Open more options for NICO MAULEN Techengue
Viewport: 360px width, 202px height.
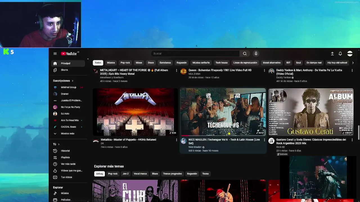click(x=264, y=140)
